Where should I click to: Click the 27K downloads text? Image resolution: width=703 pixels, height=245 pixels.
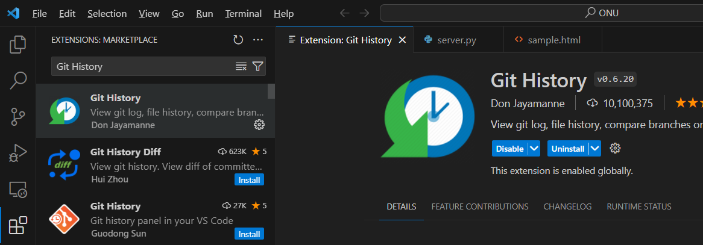point(240,206)
